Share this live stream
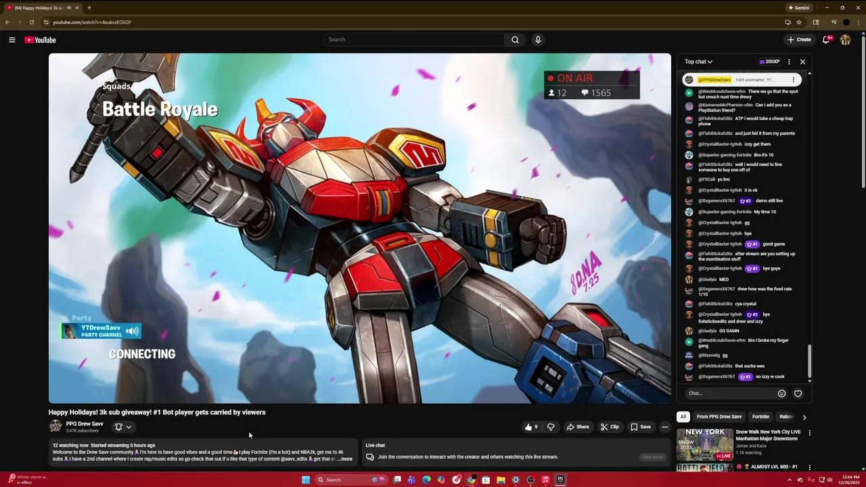 (578, 427)
